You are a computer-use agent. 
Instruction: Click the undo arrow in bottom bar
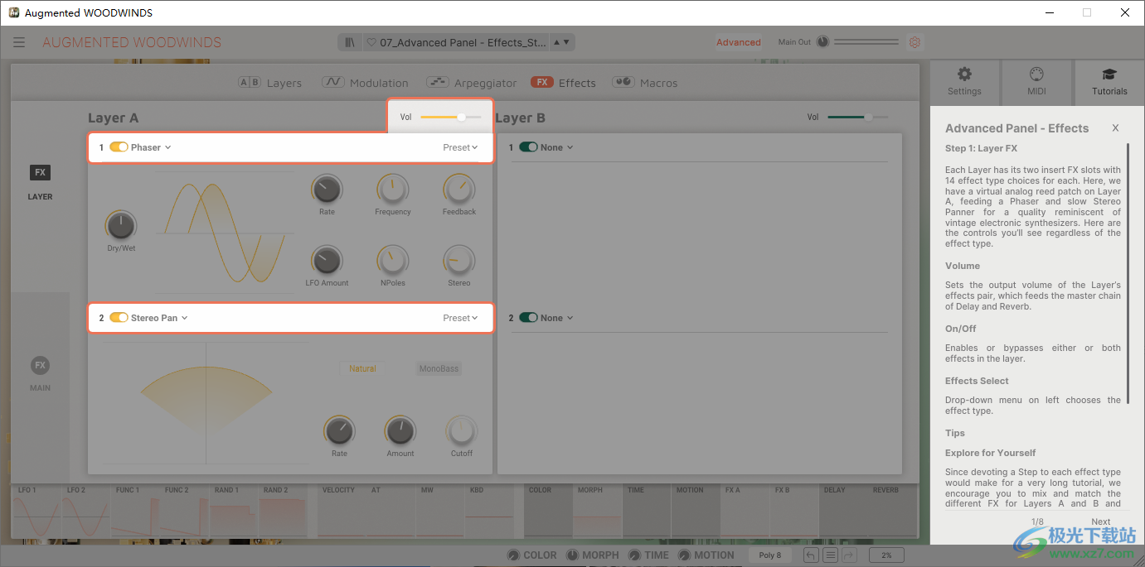(810, 555)
